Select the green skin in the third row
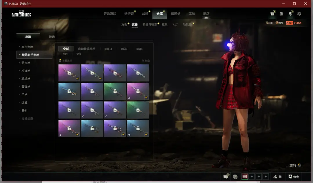The image size is (313, 183). pos(138,110)
